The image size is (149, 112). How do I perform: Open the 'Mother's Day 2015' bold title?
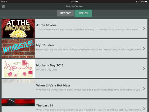pyautogui.click(x=50, y=65)
